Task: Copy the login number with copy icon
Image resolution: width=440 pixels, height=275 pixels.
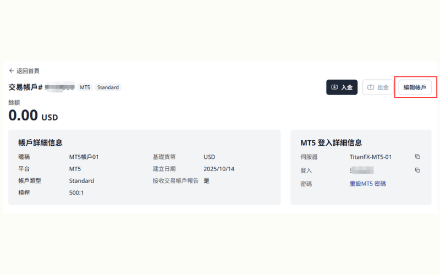Action: coord(417,170)
